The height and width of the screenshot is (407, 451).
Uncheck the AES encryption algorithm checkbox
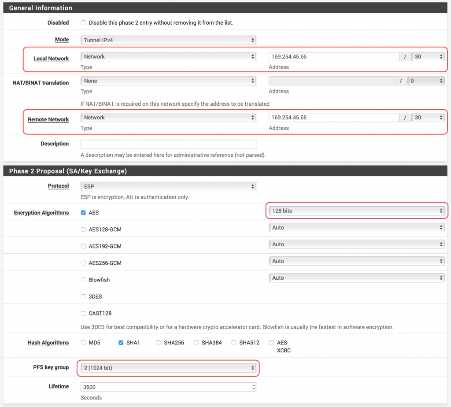(x=83, y=213)
